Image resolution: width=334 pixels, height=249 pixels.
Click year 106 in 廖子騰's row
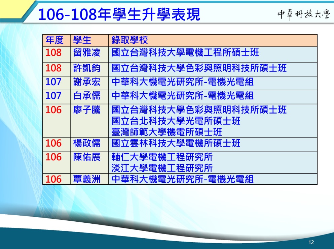(x=53, y=110)
